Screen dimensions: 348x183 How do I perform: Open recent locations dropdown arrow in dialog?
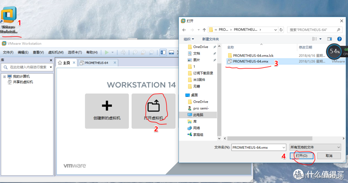(x=198, y=30)
